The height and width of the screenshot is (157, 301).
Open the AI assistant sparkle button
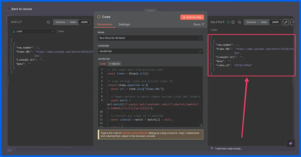point(291,143)
